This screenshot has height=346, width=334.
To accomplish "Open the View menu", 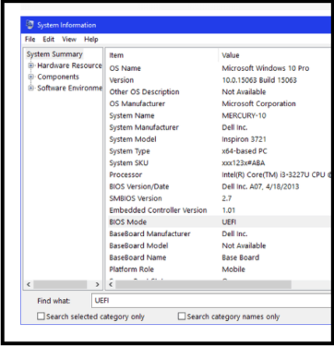I will [x=69, y=40].
